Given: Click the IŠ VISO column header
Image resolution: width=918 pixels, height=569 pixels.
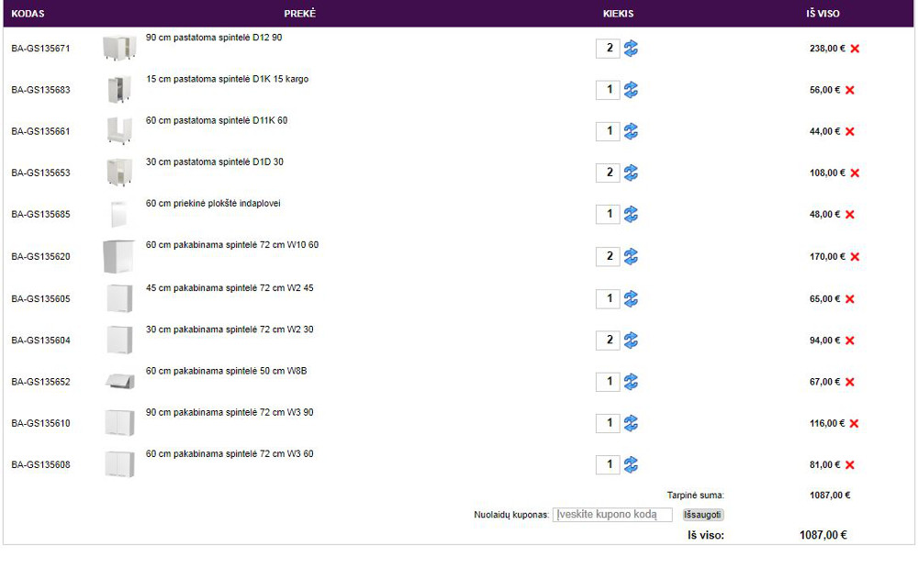Looking at the screenshot, I should tap(823, 14).
